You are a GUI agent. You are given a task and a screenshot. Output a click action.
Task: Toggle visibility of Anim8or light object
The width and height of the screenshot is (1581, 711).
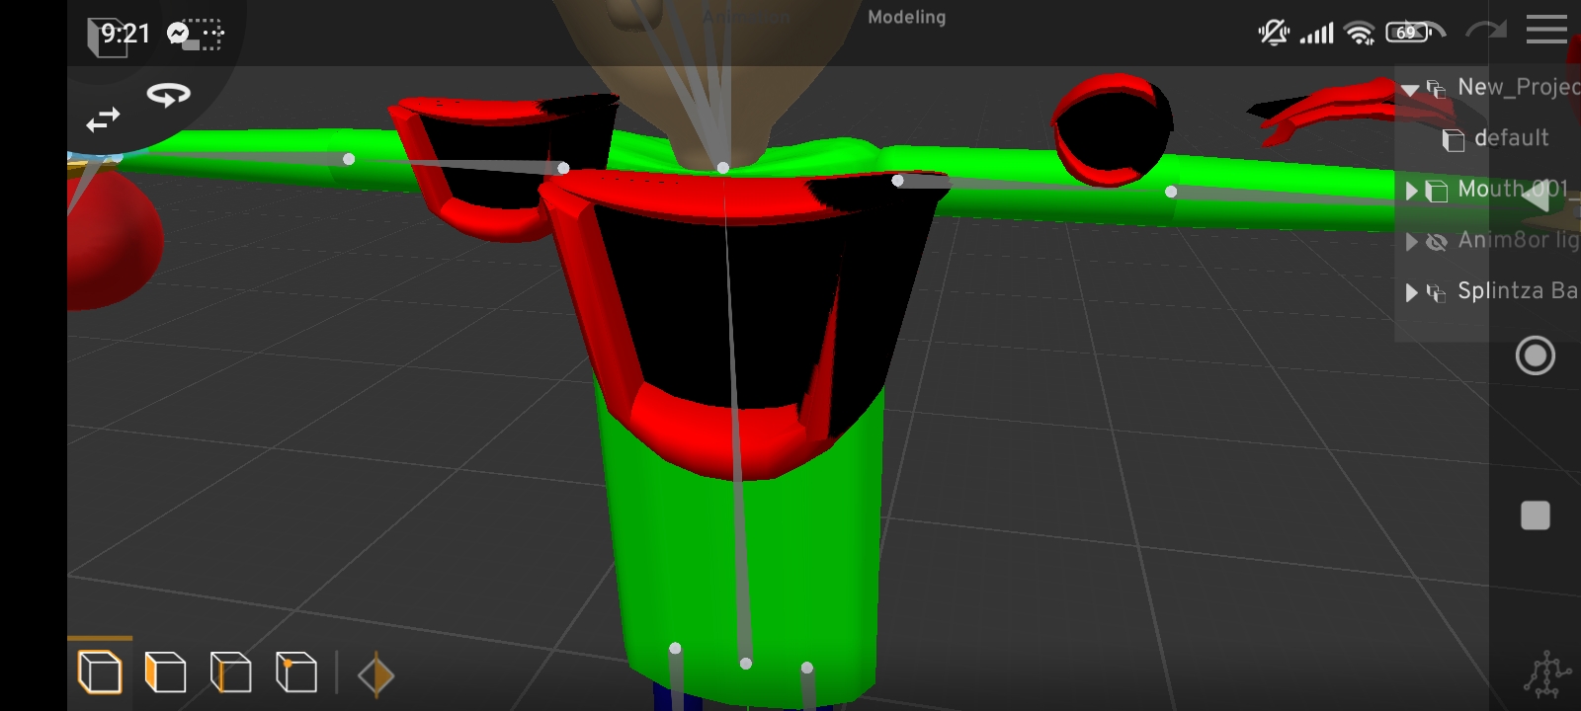pos(1437,242)
